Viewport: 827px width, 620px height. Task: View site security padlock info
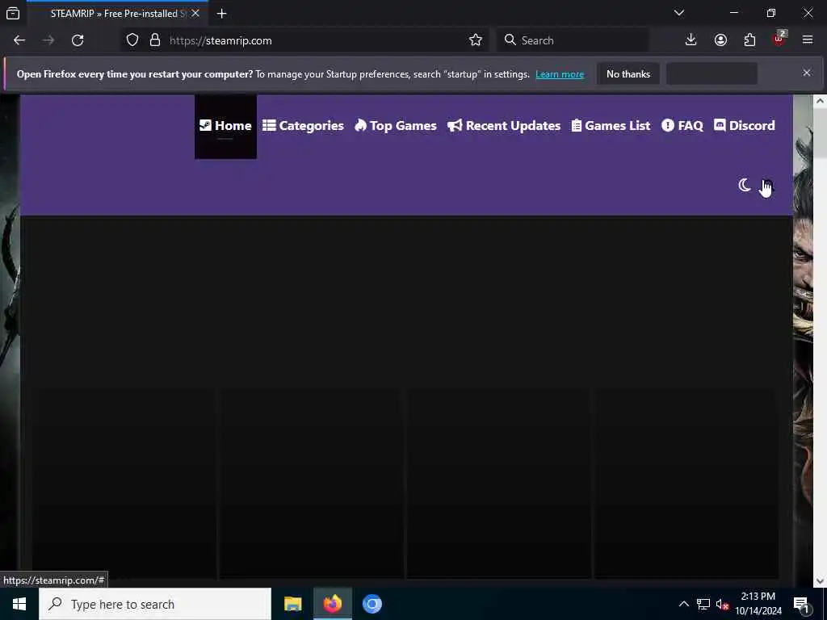(155, 40)
